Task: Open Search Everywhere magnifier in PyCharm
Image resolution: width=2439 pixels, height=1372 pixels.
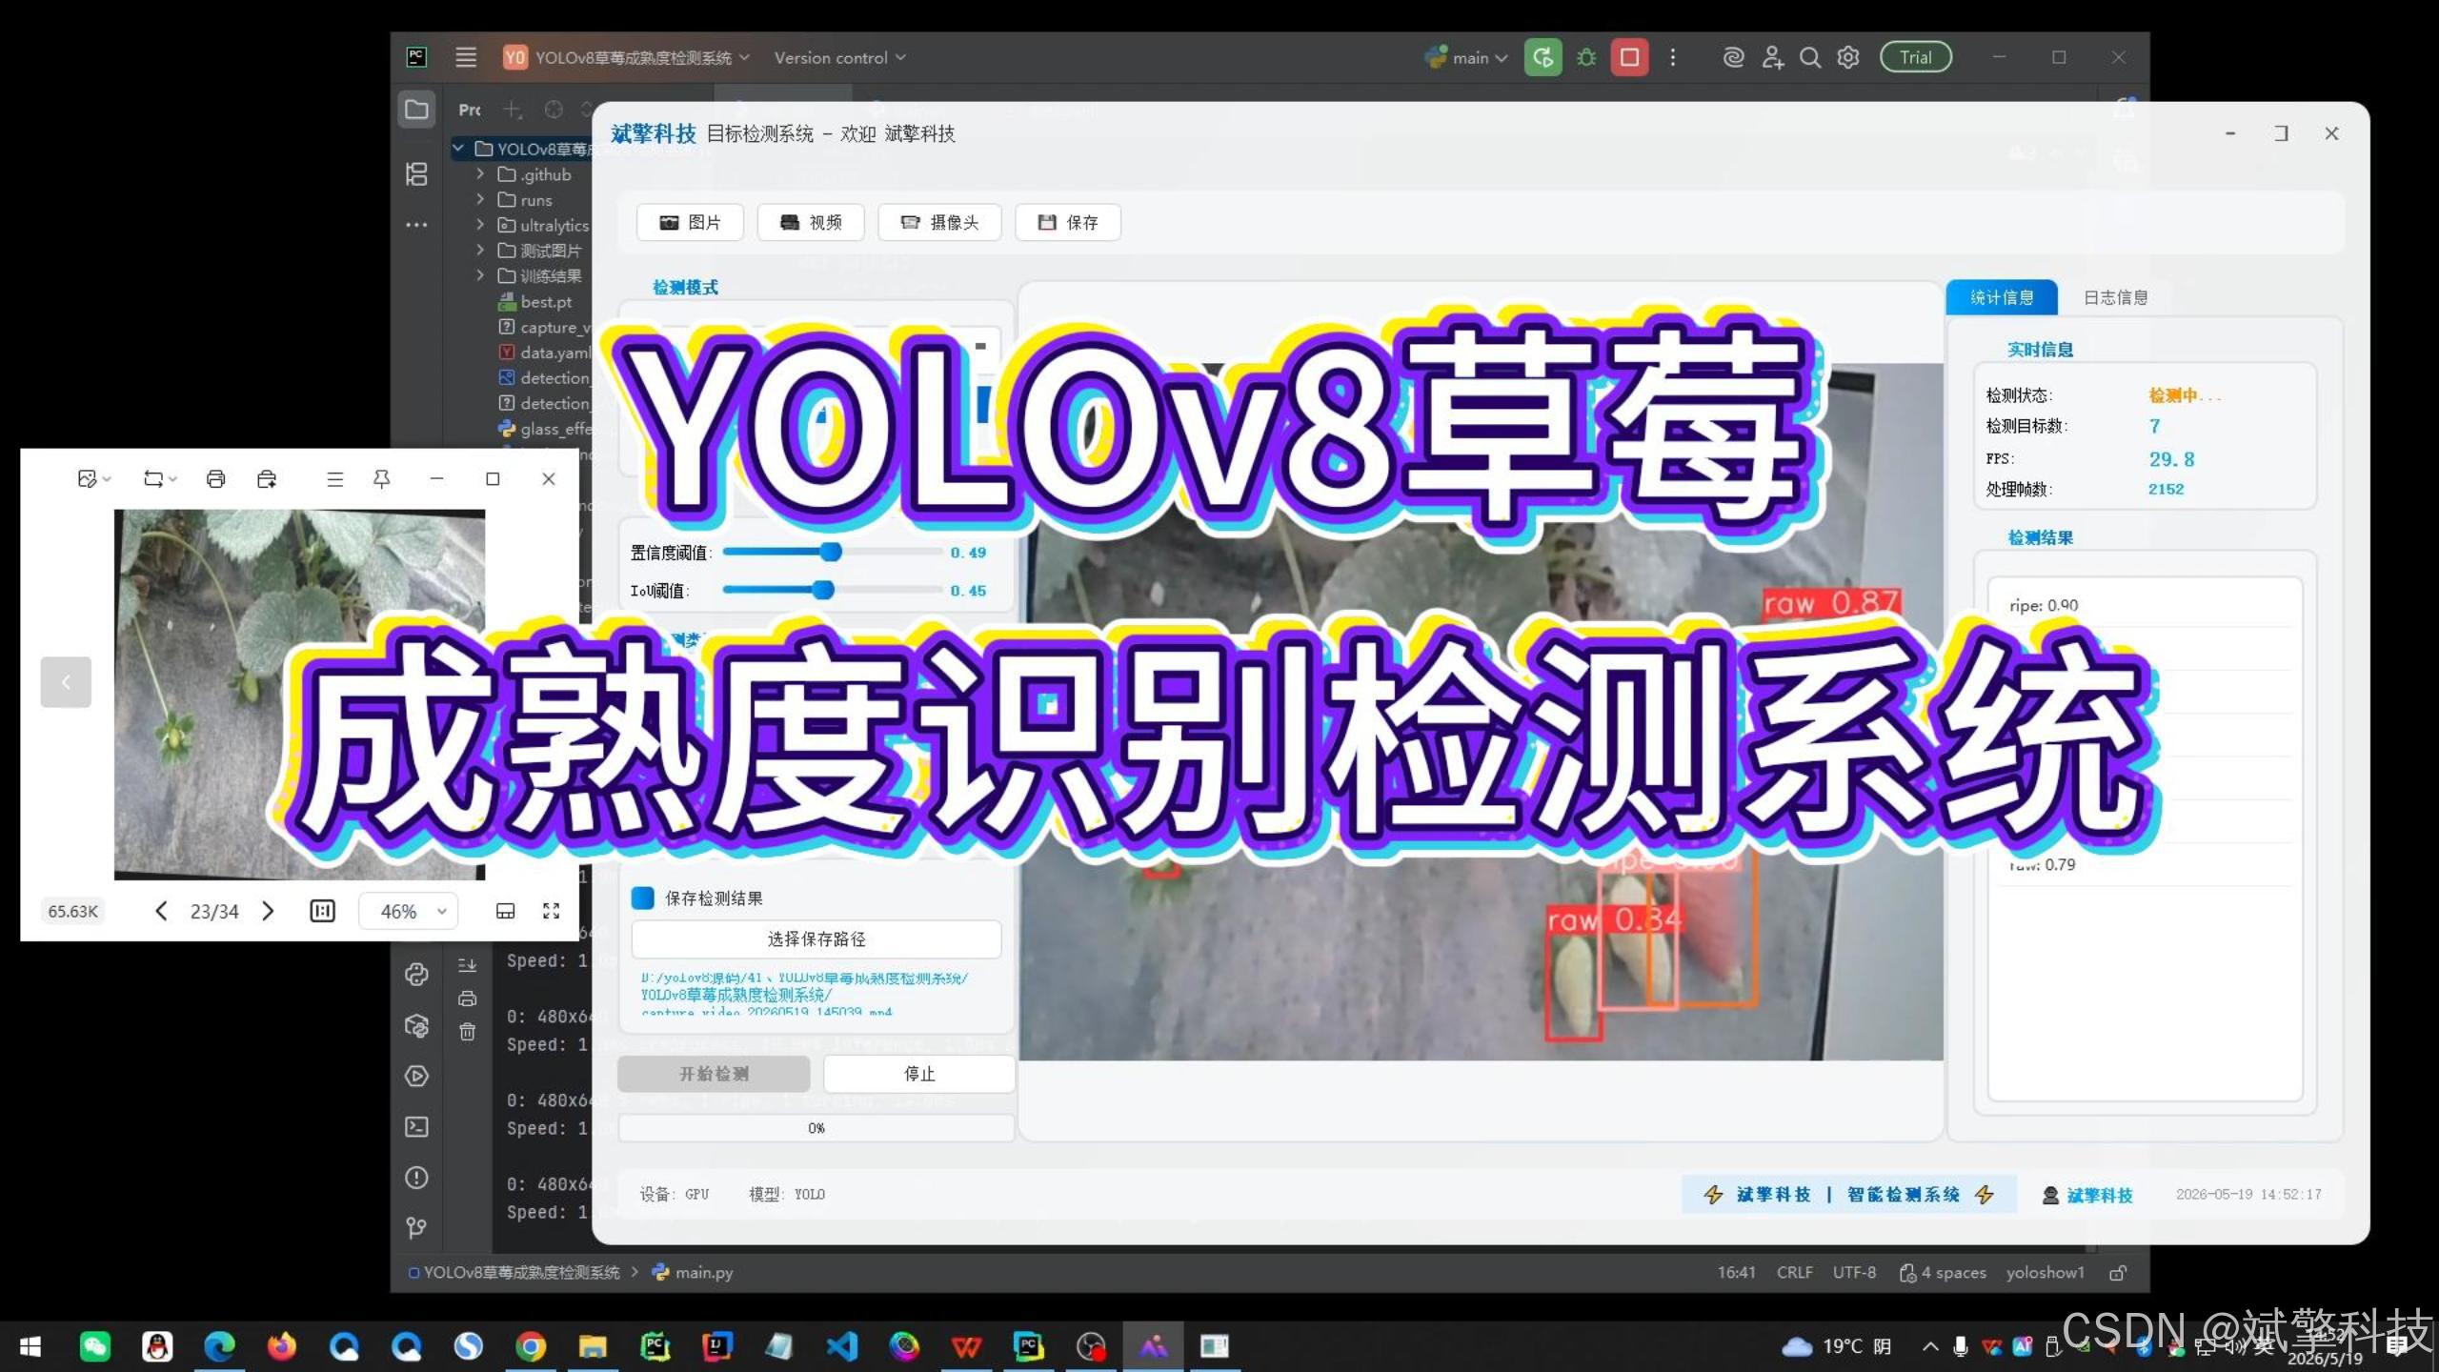Action: (x=1810, y=57)
